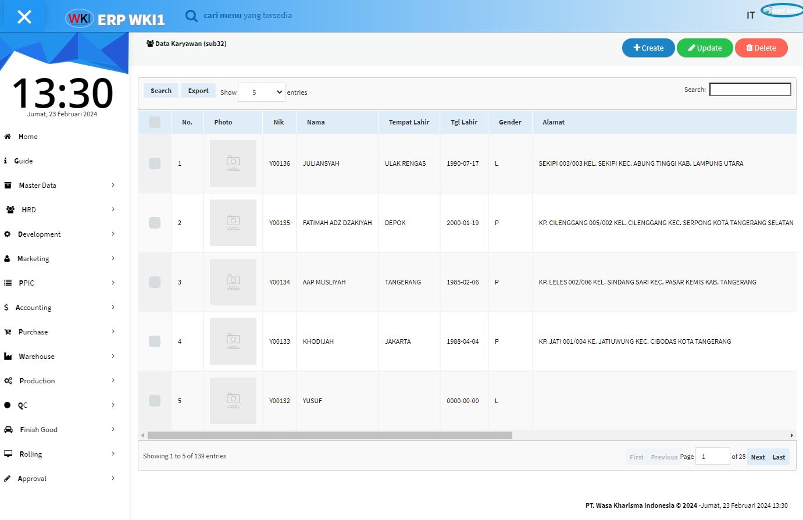The width and height of the screenshot is (803, 520).
Task: Click the Finish Good car icon
Action: click(8, 430)
